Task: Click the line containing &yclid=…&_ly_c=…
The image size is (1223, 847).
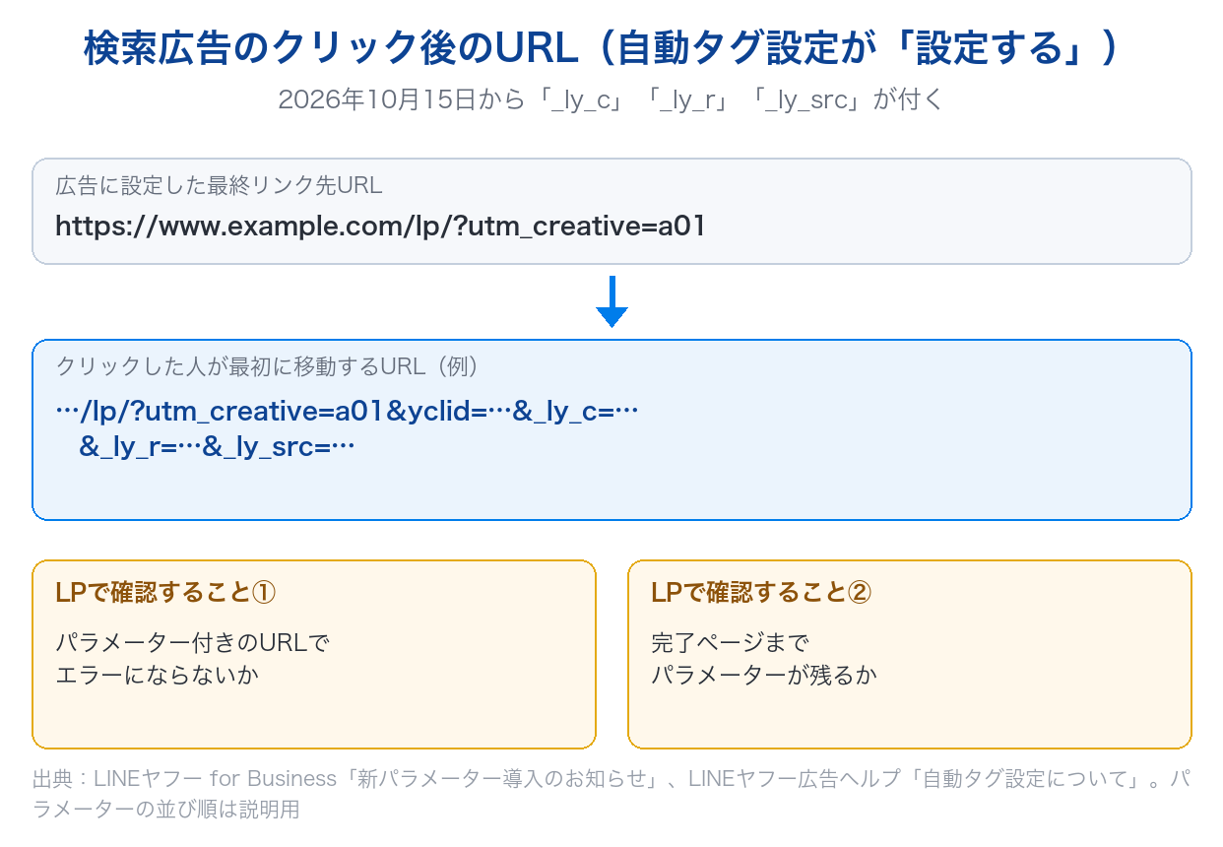Action: tap(348, 412)
